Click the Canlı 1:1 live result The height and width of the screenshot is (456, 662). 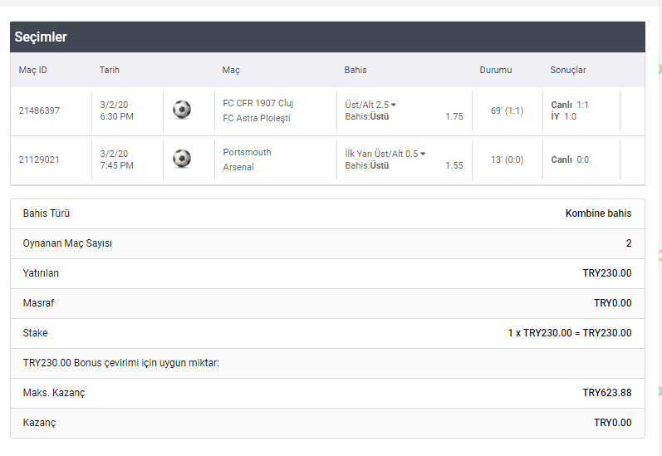570,105
